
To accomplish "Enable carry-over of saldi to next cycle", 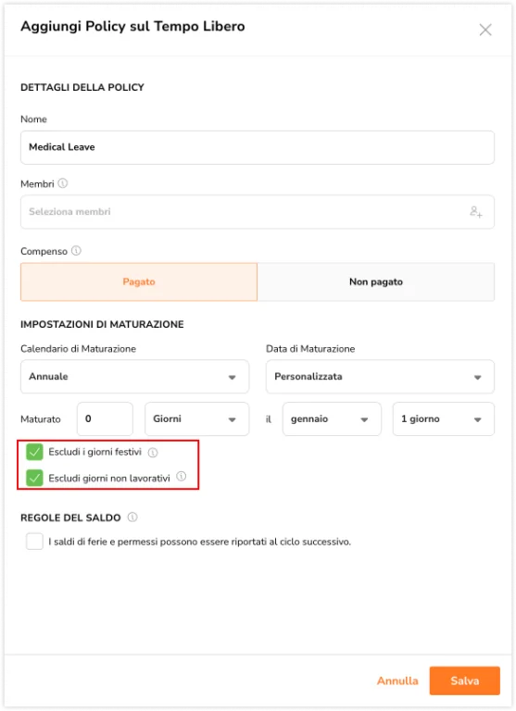I will (x=34, y=542).
